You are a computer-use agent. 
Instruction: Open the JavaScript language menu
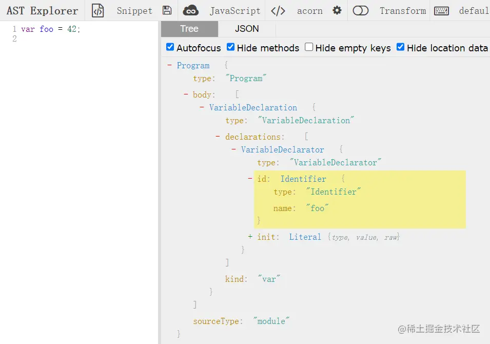pos(235,11)
